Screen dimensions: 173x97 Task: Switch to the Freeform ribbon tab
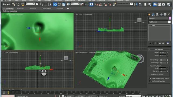[x=20, y=8]
